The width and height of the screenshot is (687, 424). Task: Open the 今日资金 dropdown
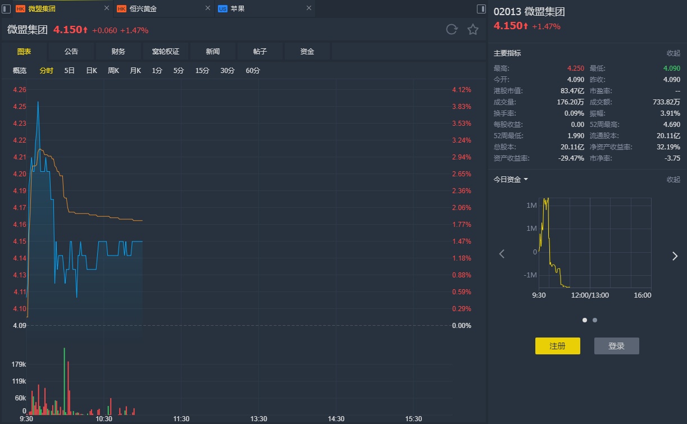pyautogui.click(x=511, y=180)
